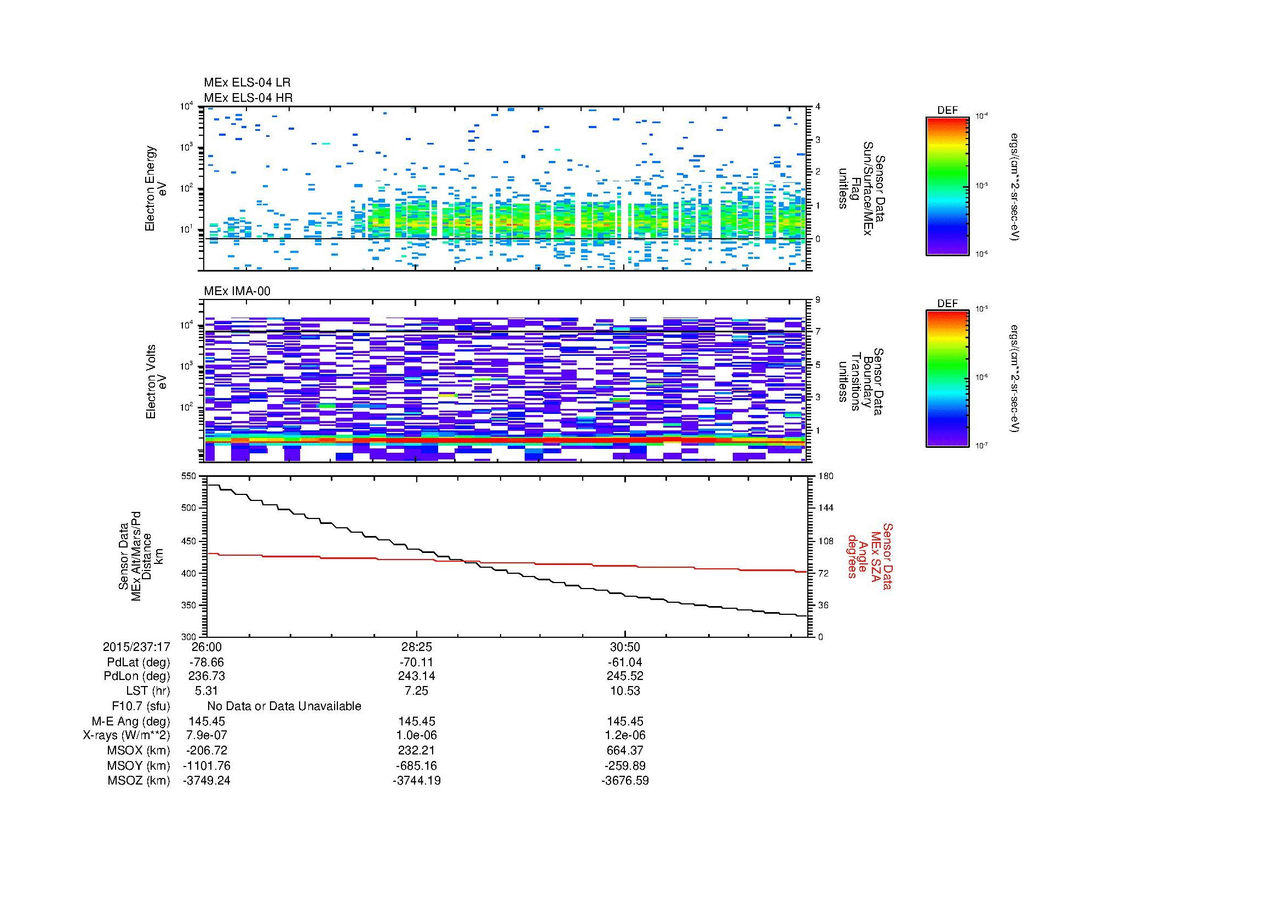The height and width of the screenshot is (905, 1281).
Task: Click the MSOY value '-259.89'
Action: [625, 765]
